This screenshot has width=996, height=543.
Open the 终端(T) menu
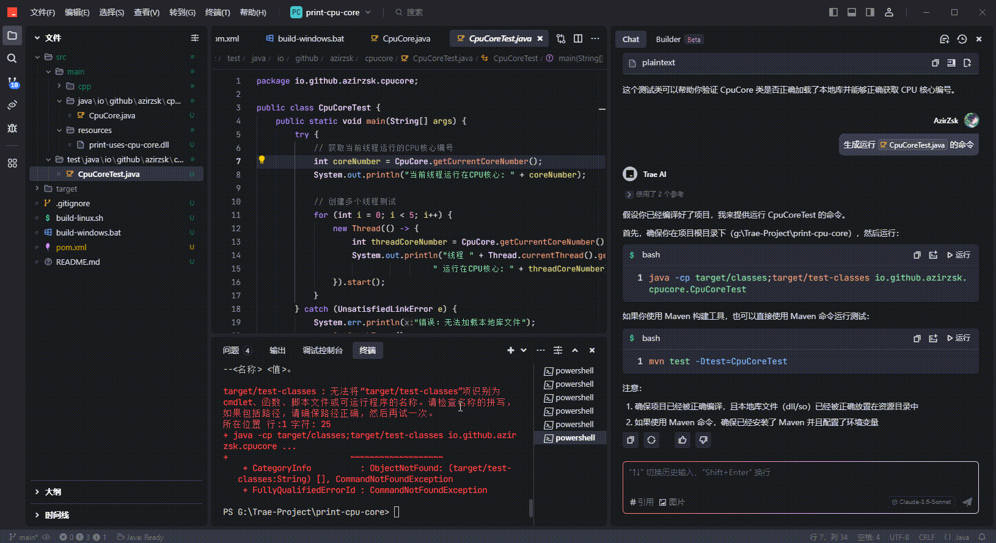pyautogui.click(x=218, y=12)
